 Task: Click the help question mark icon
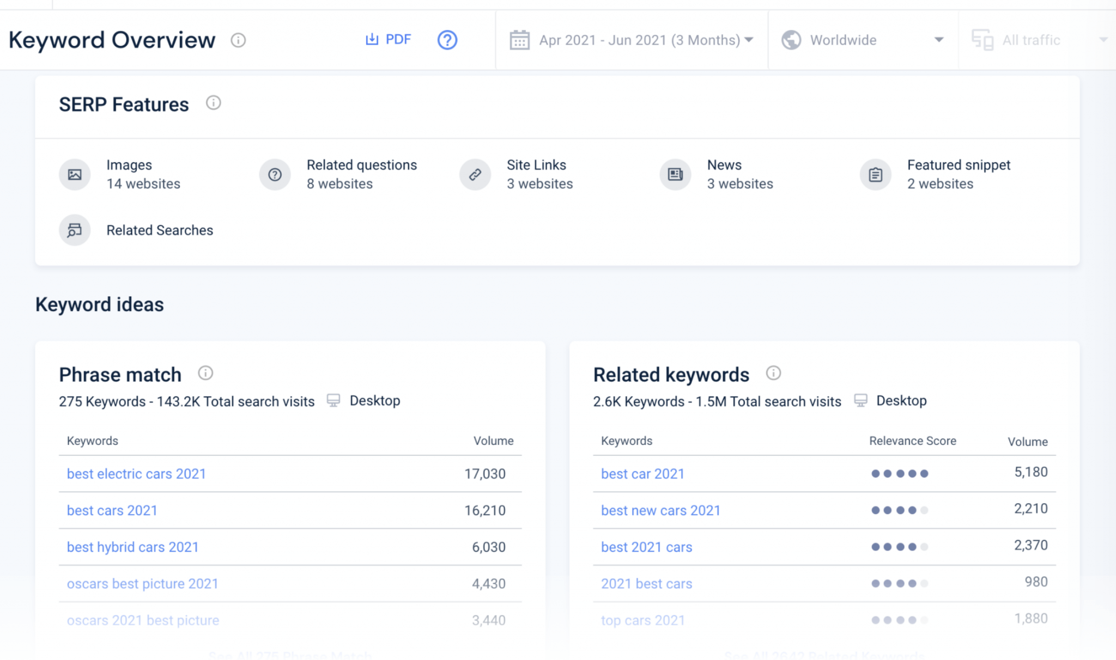click(x=446, y=40)
